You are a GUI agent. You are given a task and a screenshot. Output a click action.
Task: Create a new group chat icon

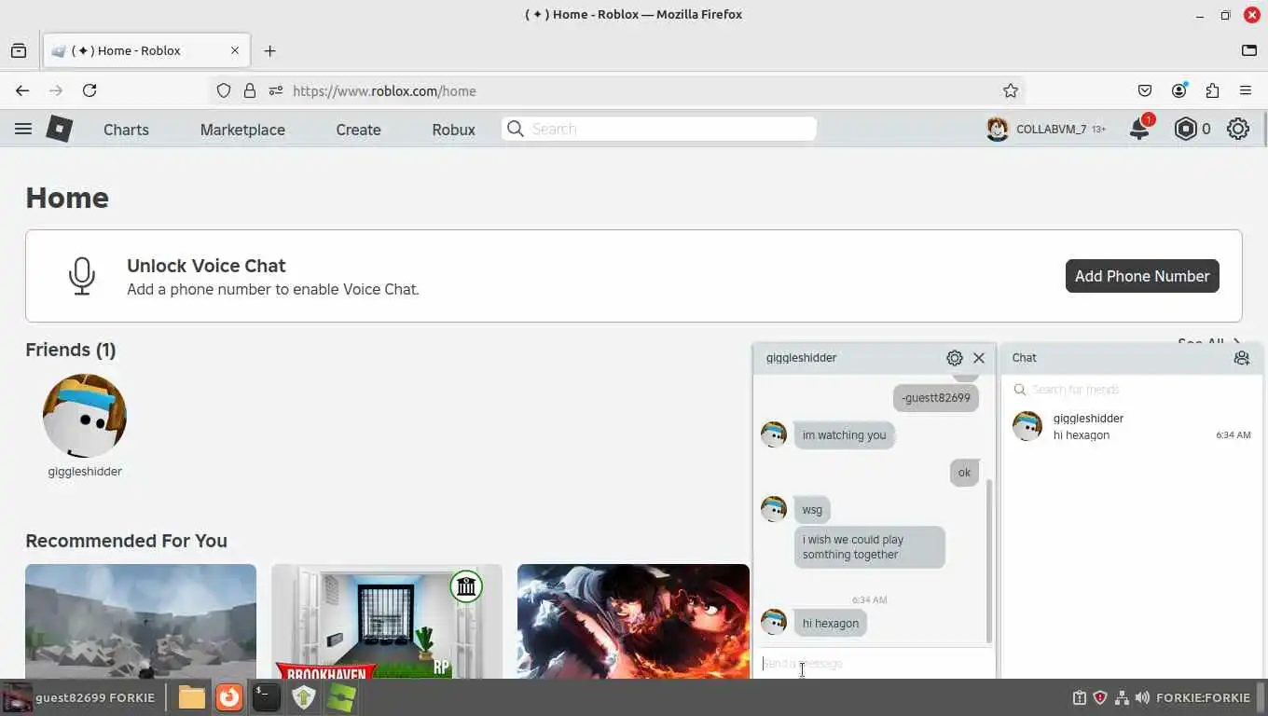(x=1241, y=358)
